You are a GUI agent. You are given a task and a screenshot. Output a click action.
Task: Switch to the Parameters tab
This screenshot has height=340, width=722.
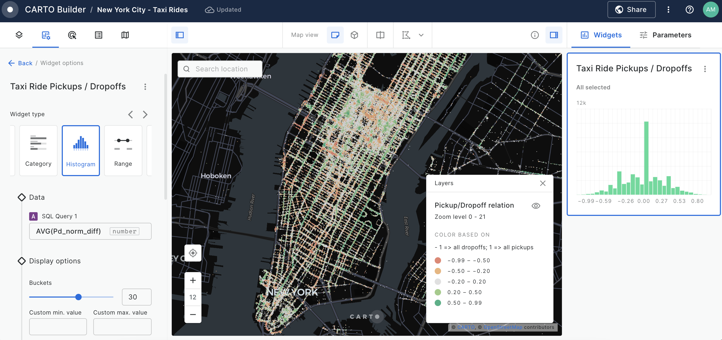665,35
